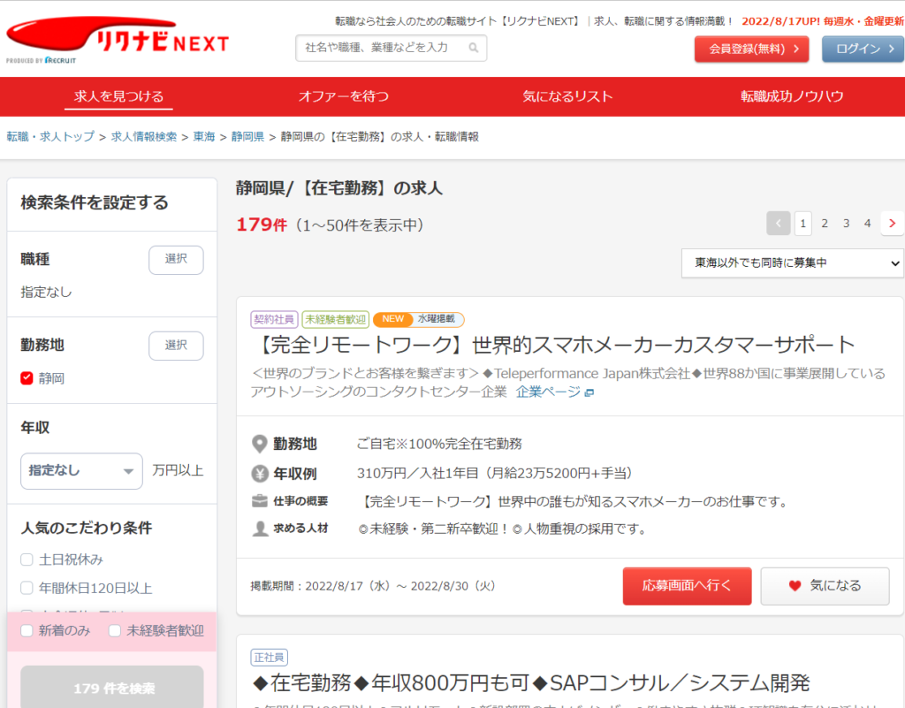The height and width of the screenshot is (708, 905).
Task: Open the 静岡県 breadcrumb link
Action: [247, 137]
